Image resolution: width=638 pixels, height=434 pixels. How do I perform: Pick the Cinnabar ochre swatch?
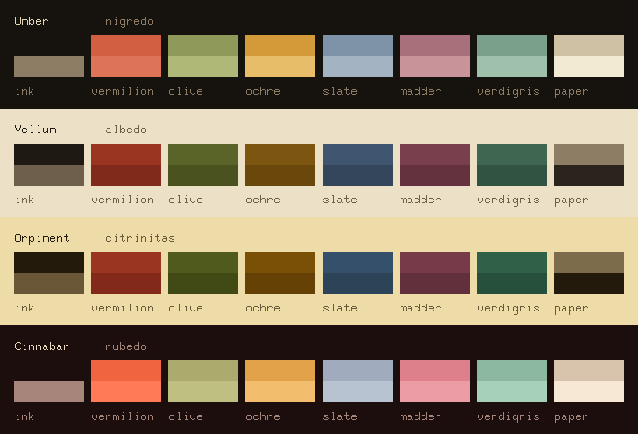click(x=280, y=381)
